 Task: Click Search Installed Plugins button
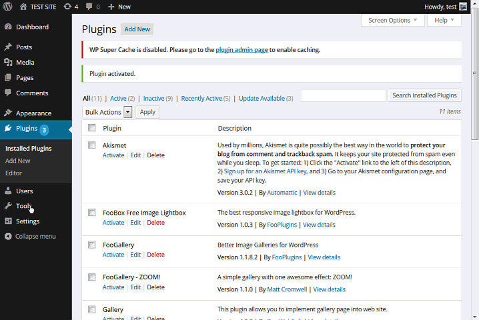pyautogui.click(x=424, y=95)
